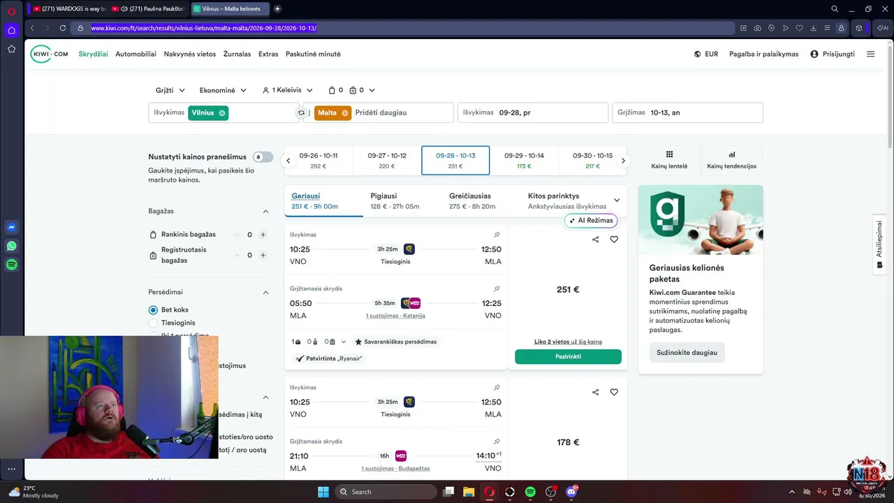Show earlier dates in the date strip
894x503 pixels.
click(x=288, y=161)
